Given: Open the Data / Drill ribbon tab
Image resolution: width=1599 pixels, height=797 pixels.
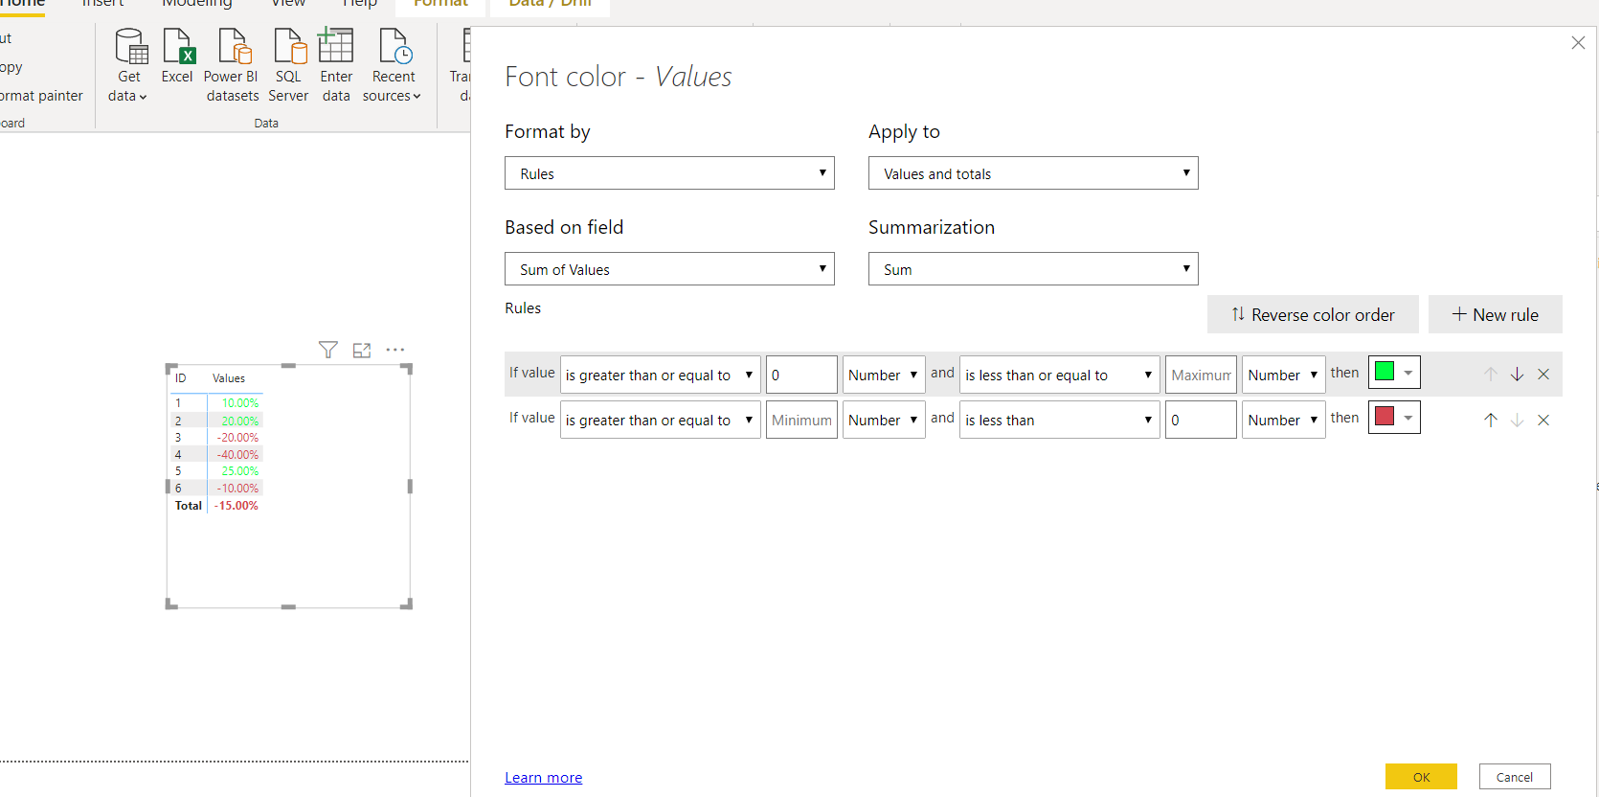Looking at the screenshot, I should point(551,5).
